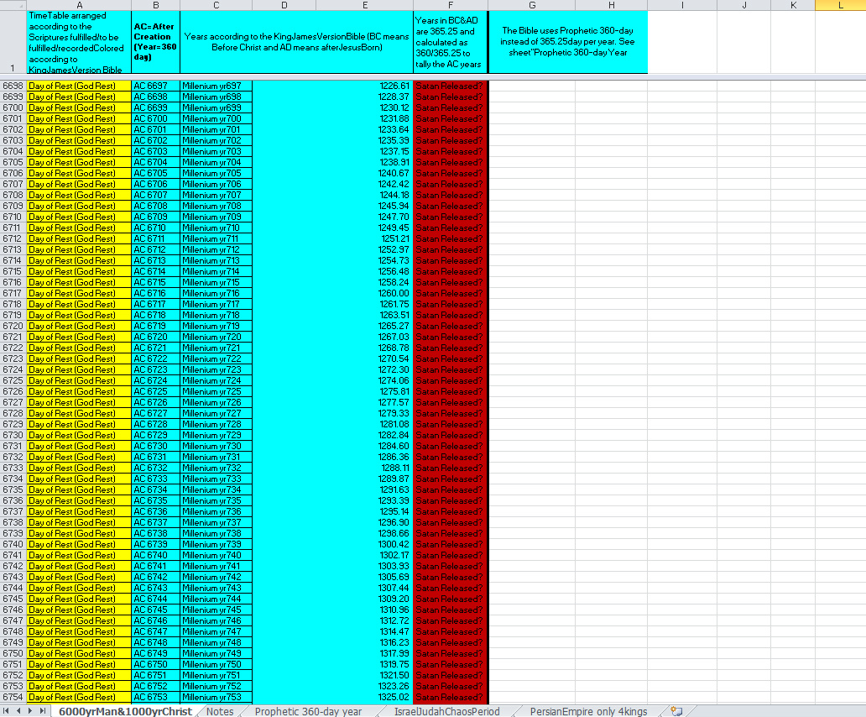
Task: Select column E by its header
Action: (364, 5)
